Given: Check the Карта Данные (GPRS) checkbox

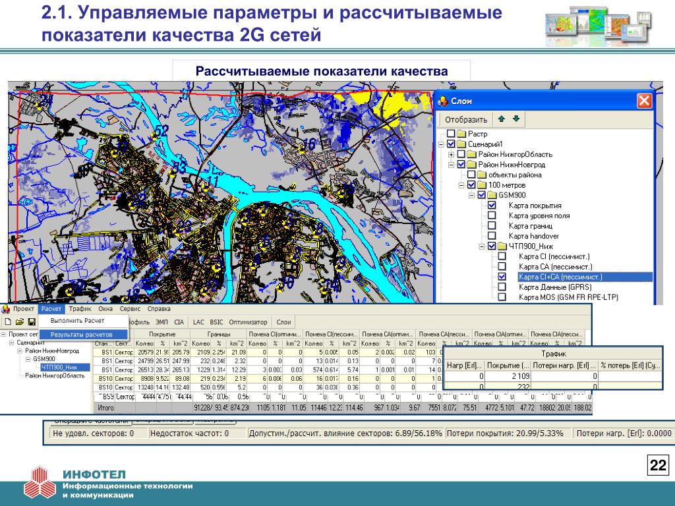Looking at the screenshot, I should (502, 287).
